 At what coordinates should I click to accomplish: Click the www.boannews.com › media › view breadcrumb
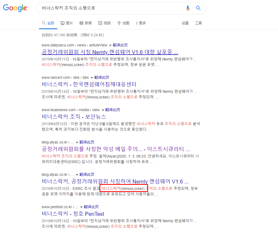[71, 110]
